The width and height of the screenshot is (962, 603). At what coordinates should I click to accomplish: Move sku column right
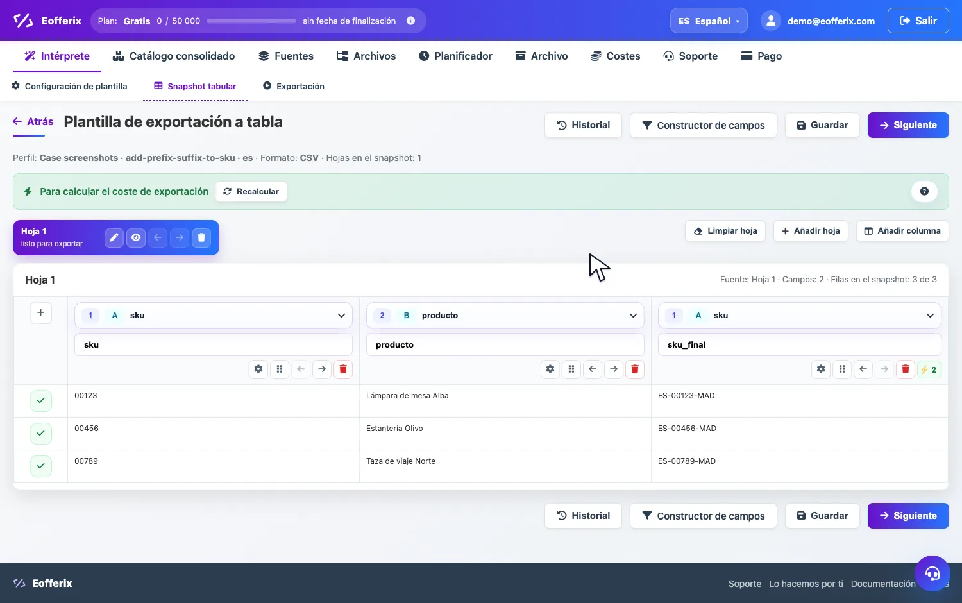pos(322,369)
